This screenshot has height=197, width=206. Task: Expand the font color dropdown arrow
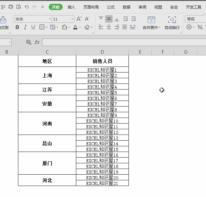[x=80, y=27]
